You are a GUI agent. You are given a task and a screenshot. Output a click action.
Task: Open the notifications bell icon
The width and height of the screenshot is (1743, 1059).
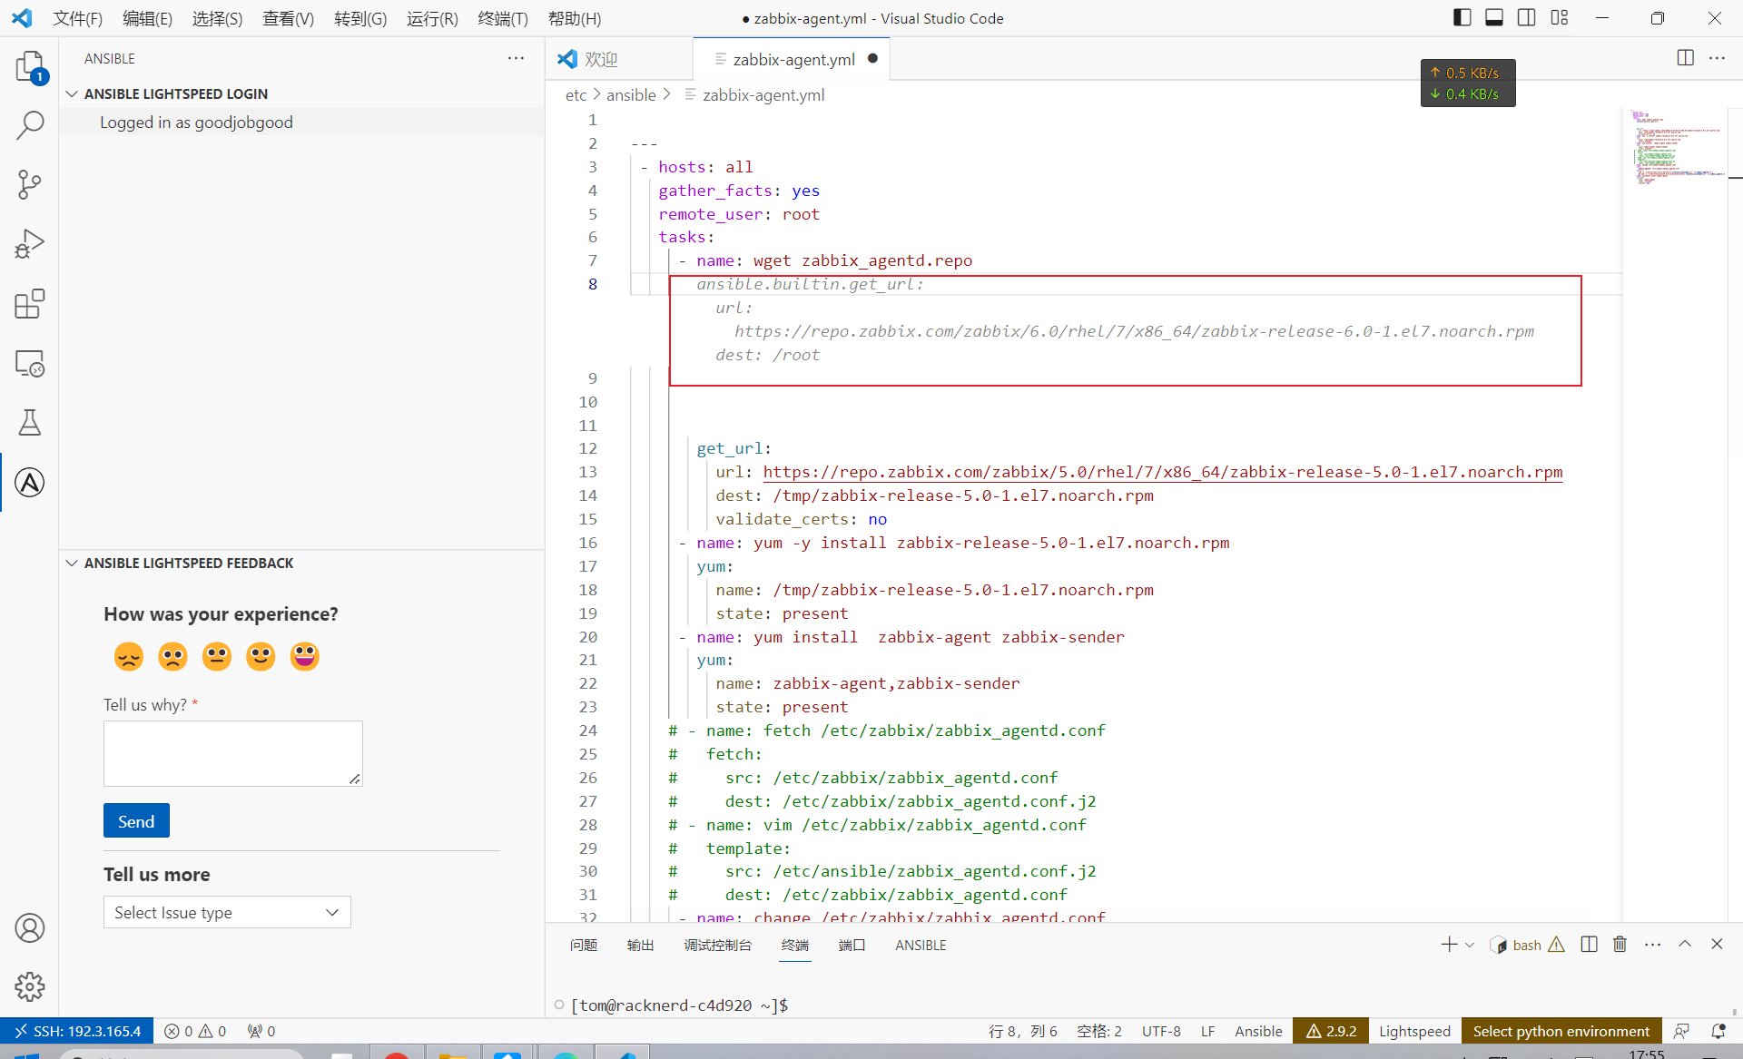pyautogui.click(x=1718, y=1031)
